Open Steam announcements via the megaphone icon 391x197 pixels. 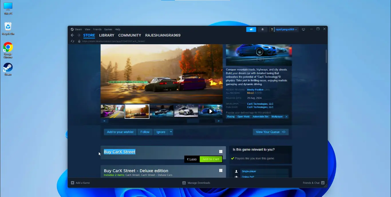point(251,29)
